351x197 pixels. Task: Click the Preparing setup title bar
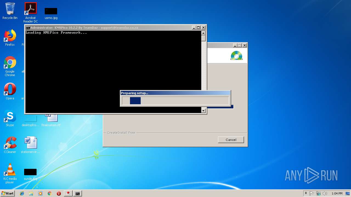point(175,93)
